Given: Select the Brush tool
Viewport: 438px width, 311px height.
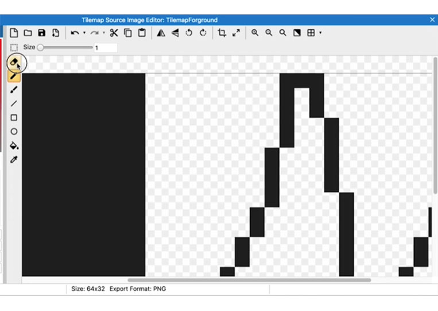Looking at the screenshot, I should (x=14, y=90).
